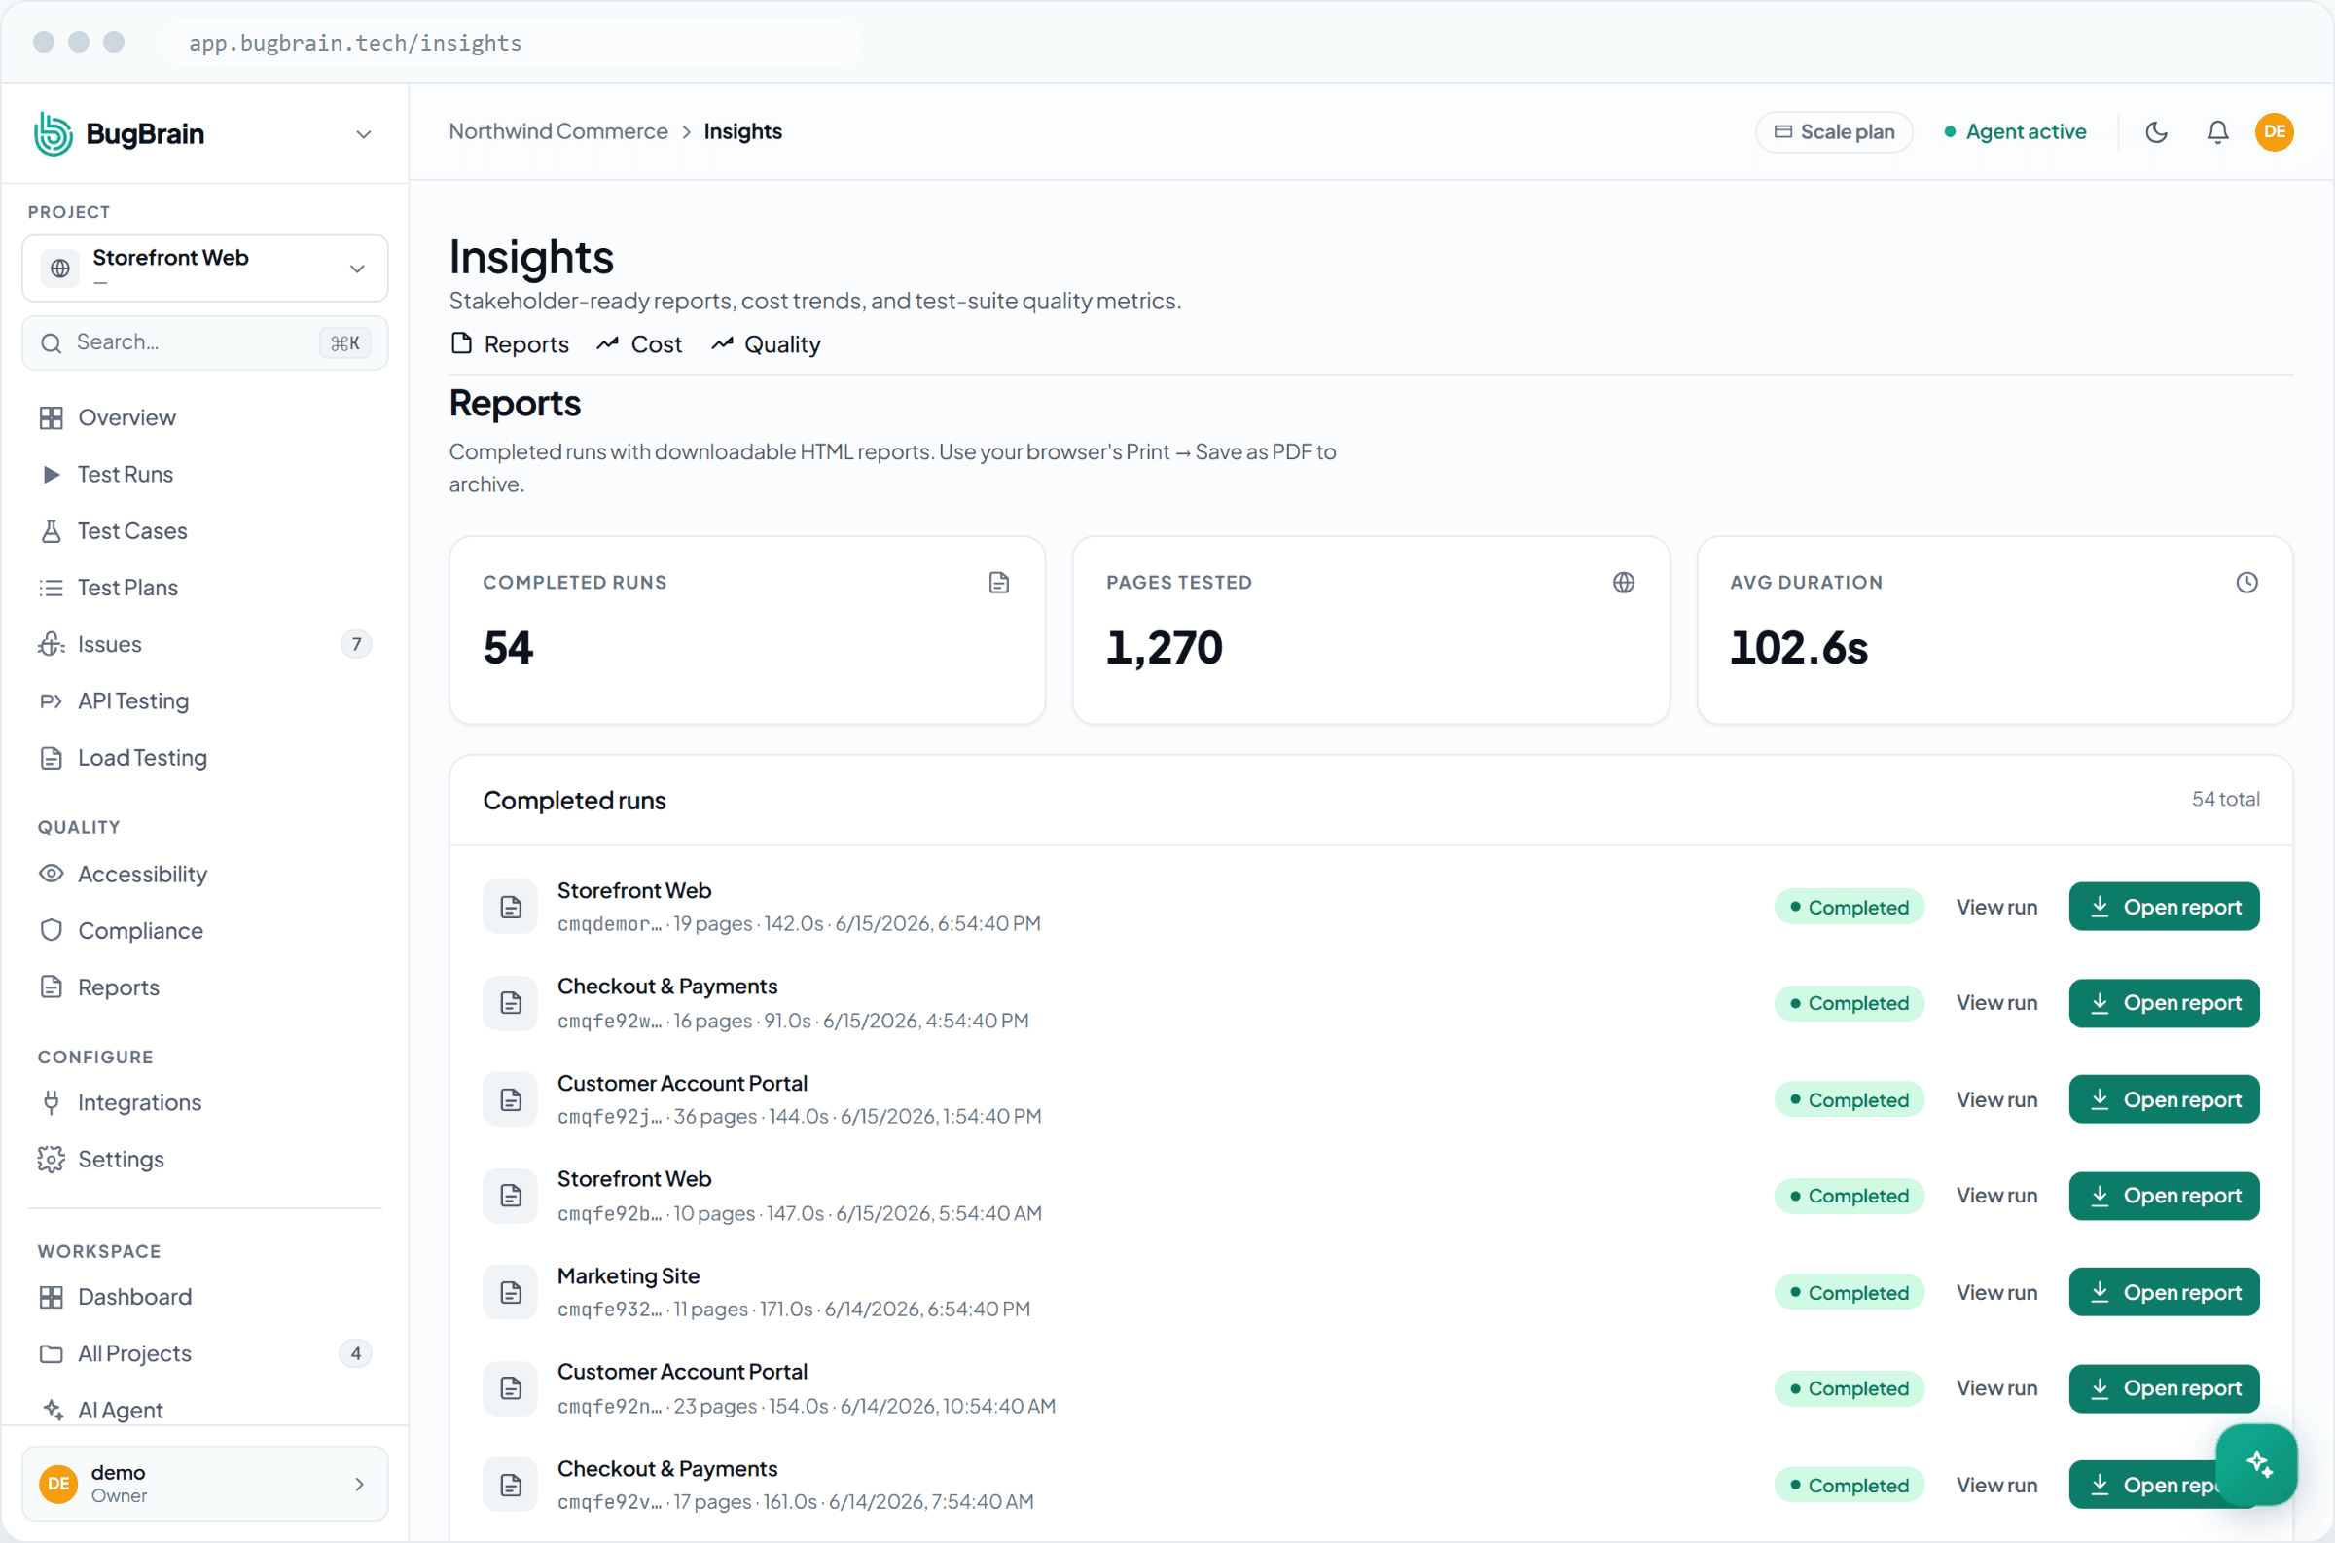The height and width of the screenshot is (1543, 2335).
Task: Click the Accessibility eye icon
Action: tap(52, 874)
